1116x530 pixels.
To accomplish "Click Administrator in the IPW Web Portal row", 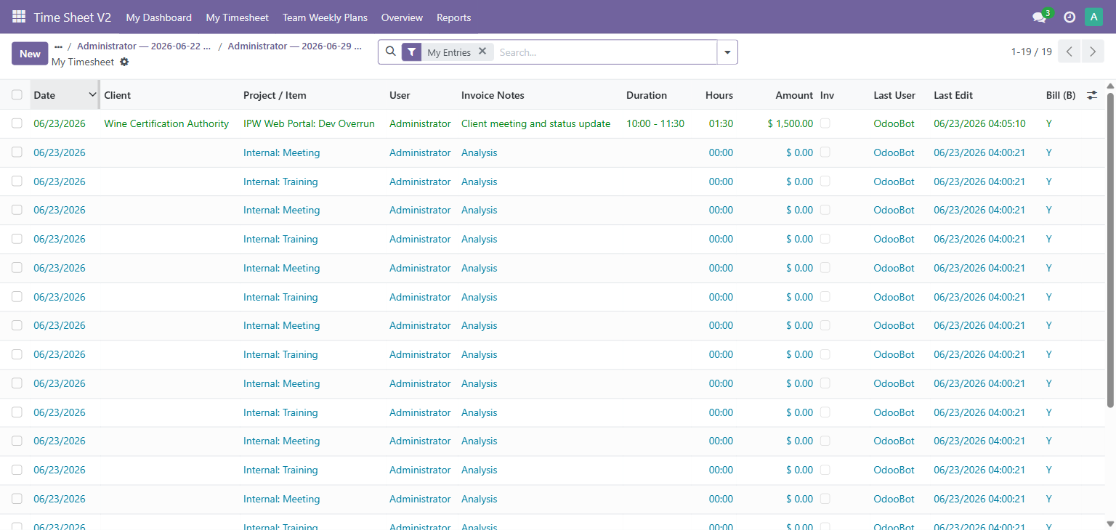I will [x=420, y=123].
